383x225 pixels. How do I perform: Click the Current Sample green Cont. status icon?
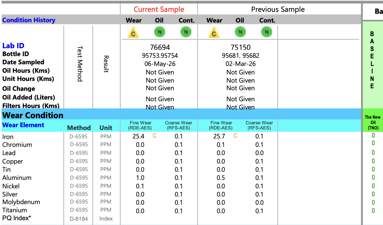pyautogui.click(x=186, y=32)
